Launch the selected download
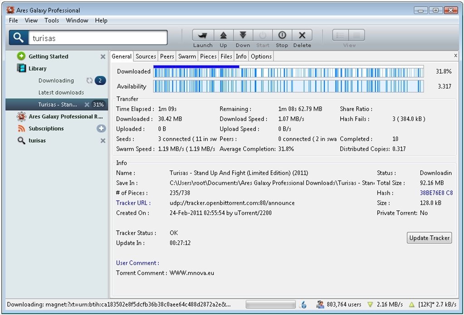Image resolution: width=464 pixels, height=315 pixels. (x=203, y=35)
